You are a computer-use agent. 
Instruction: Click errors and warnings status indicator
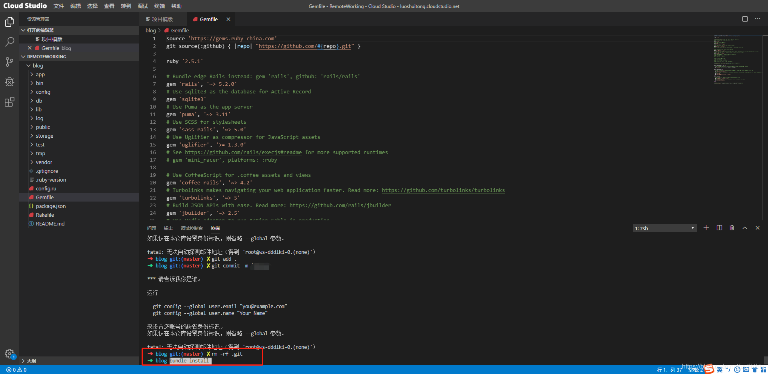pyautogui.click(x=16, y=370)
